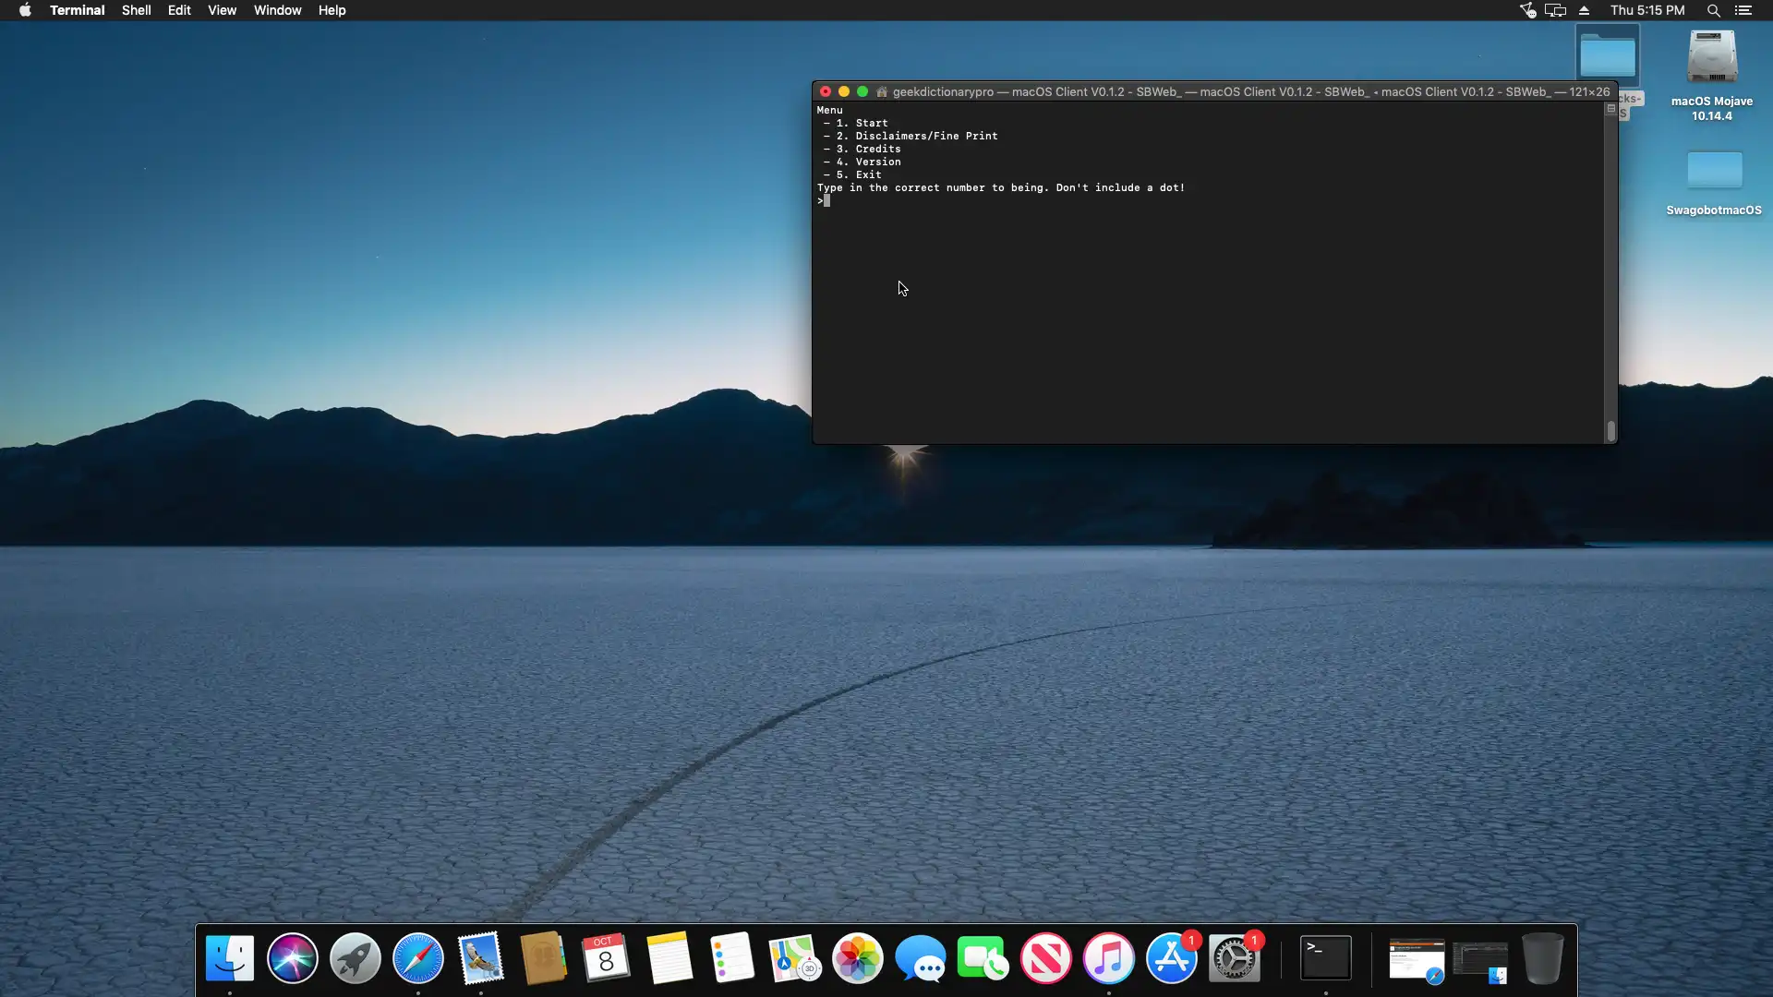This screenshot has height=997, width=1773.
Task: Open the Shell menu
Action: (136, 10)
